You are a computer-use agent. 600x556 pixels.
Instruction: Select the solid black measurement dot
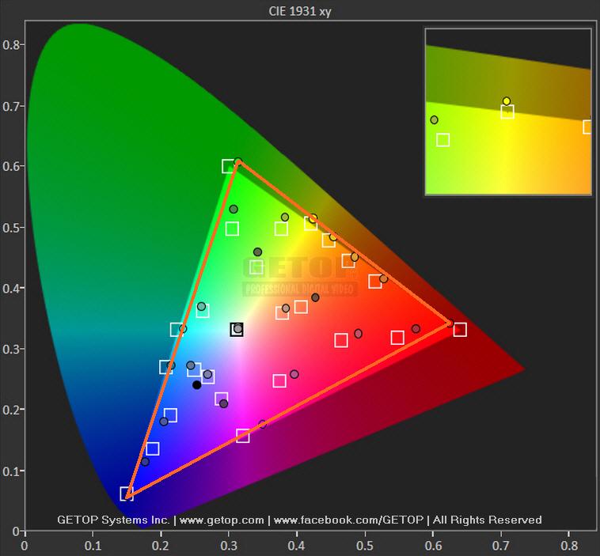pyautogui.click(x=197, y=385)
